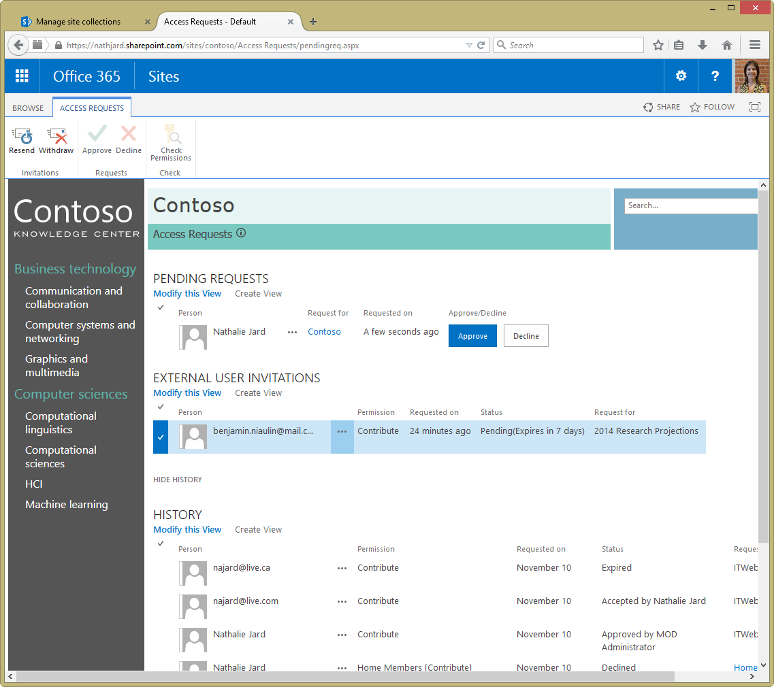The width and height of the screenshot is (774, 687).
Task: Go to the browser home page
Action: [x=726, y=46]
